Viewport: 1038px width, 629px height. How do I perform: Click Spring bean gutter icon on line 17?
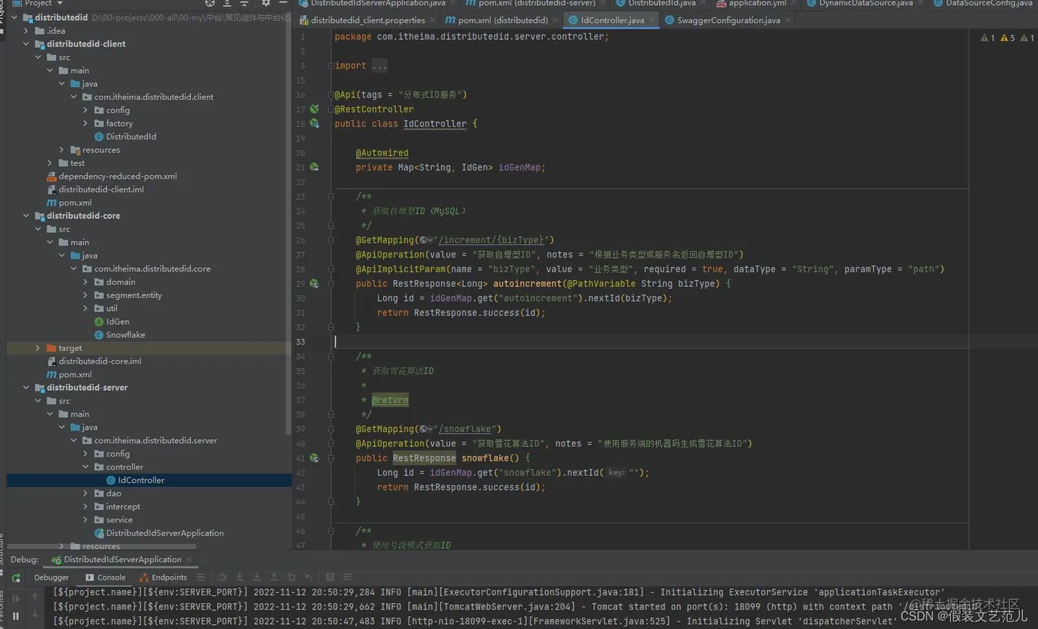(x=314, y=109)
